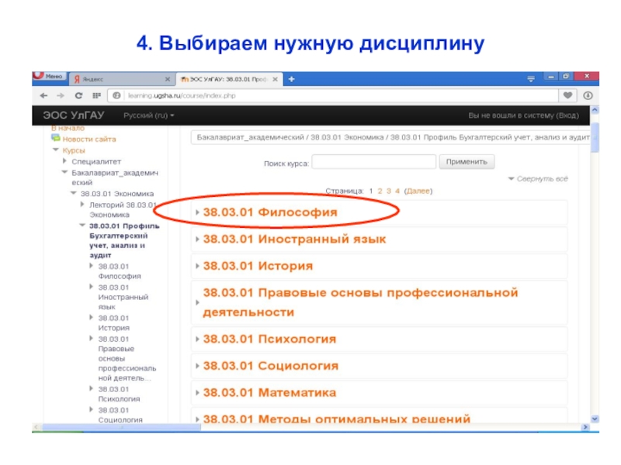Go to the (Далее) next page link
This screenshot has height=465, width=621.
[x=419, y=190]
